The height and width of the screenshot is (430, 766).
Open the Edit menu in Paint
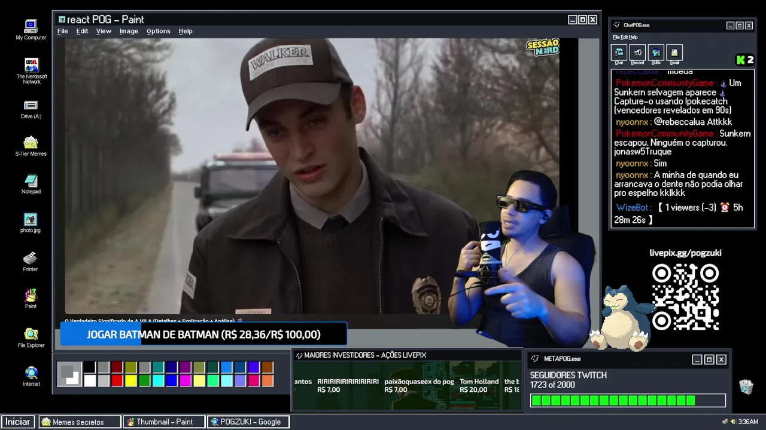coord(82,31)
